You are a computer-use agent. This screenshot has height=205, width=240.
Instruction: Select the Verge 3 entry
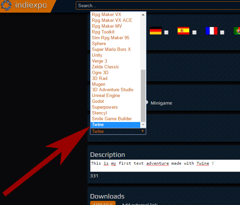pos(115,61)
